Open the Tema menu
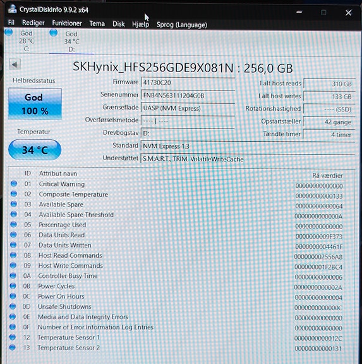Image resolution: width=362 pixels, height=364 pixels. pos(97,23)
